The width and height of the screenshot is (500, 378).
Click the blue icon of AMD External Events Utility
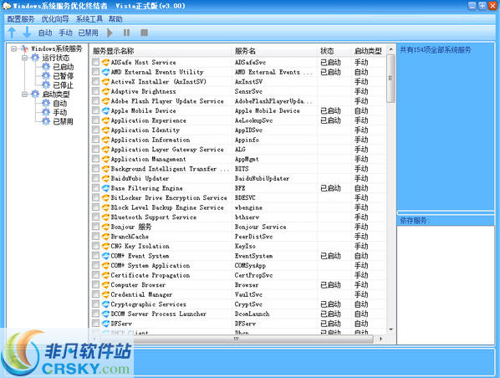105,72
